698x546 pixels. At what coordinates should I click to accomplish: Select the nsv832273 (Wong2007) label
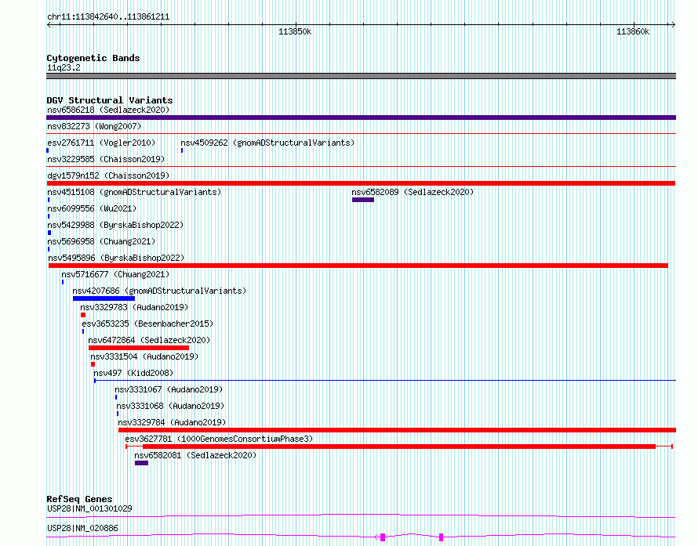click(94, 126)
